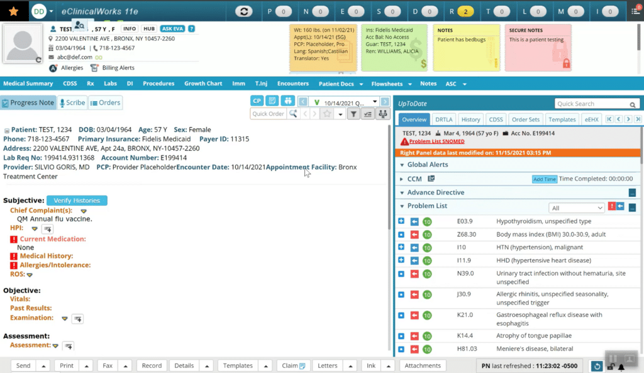
Task: Click the star favorites icon in top-left
Action: pos(14,11)
